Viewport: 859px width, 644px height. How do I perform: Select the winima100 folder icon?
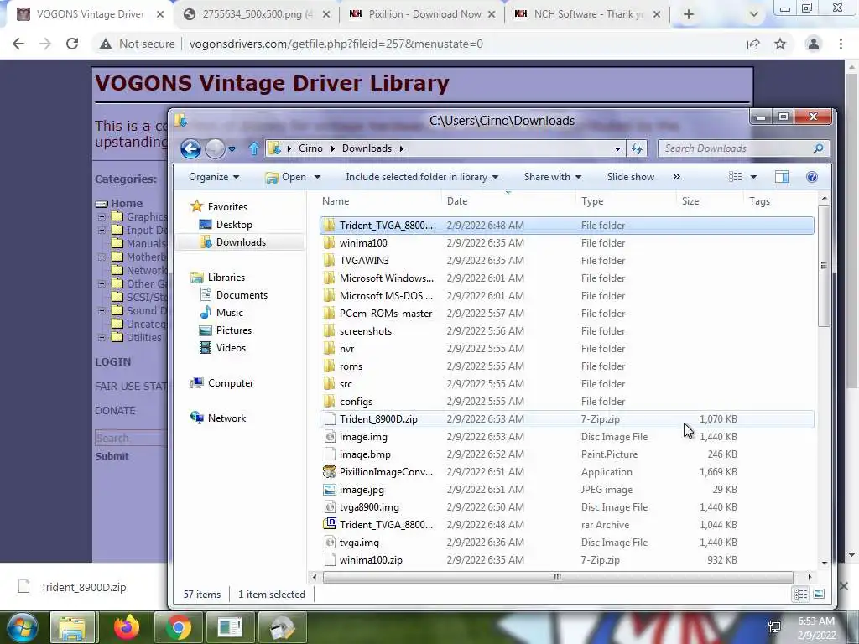329,243
